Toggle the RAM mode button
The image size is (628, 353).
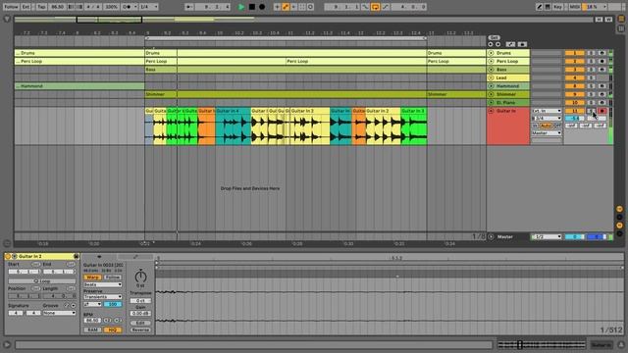(92, 329)
